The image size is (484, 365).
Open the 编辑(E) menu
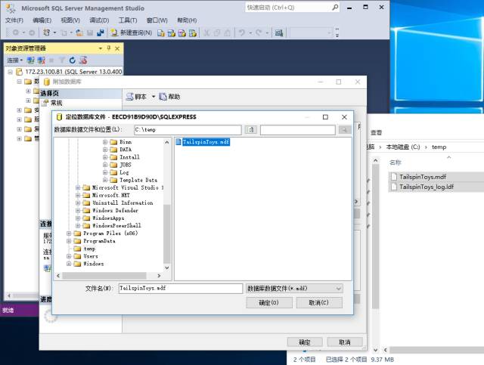click(42, 20)
